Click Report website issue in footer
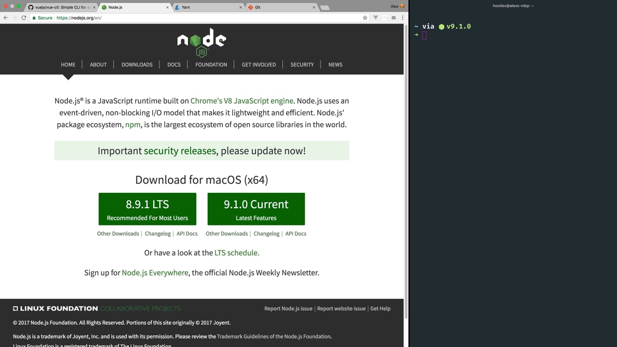 (x=341, y=308)
